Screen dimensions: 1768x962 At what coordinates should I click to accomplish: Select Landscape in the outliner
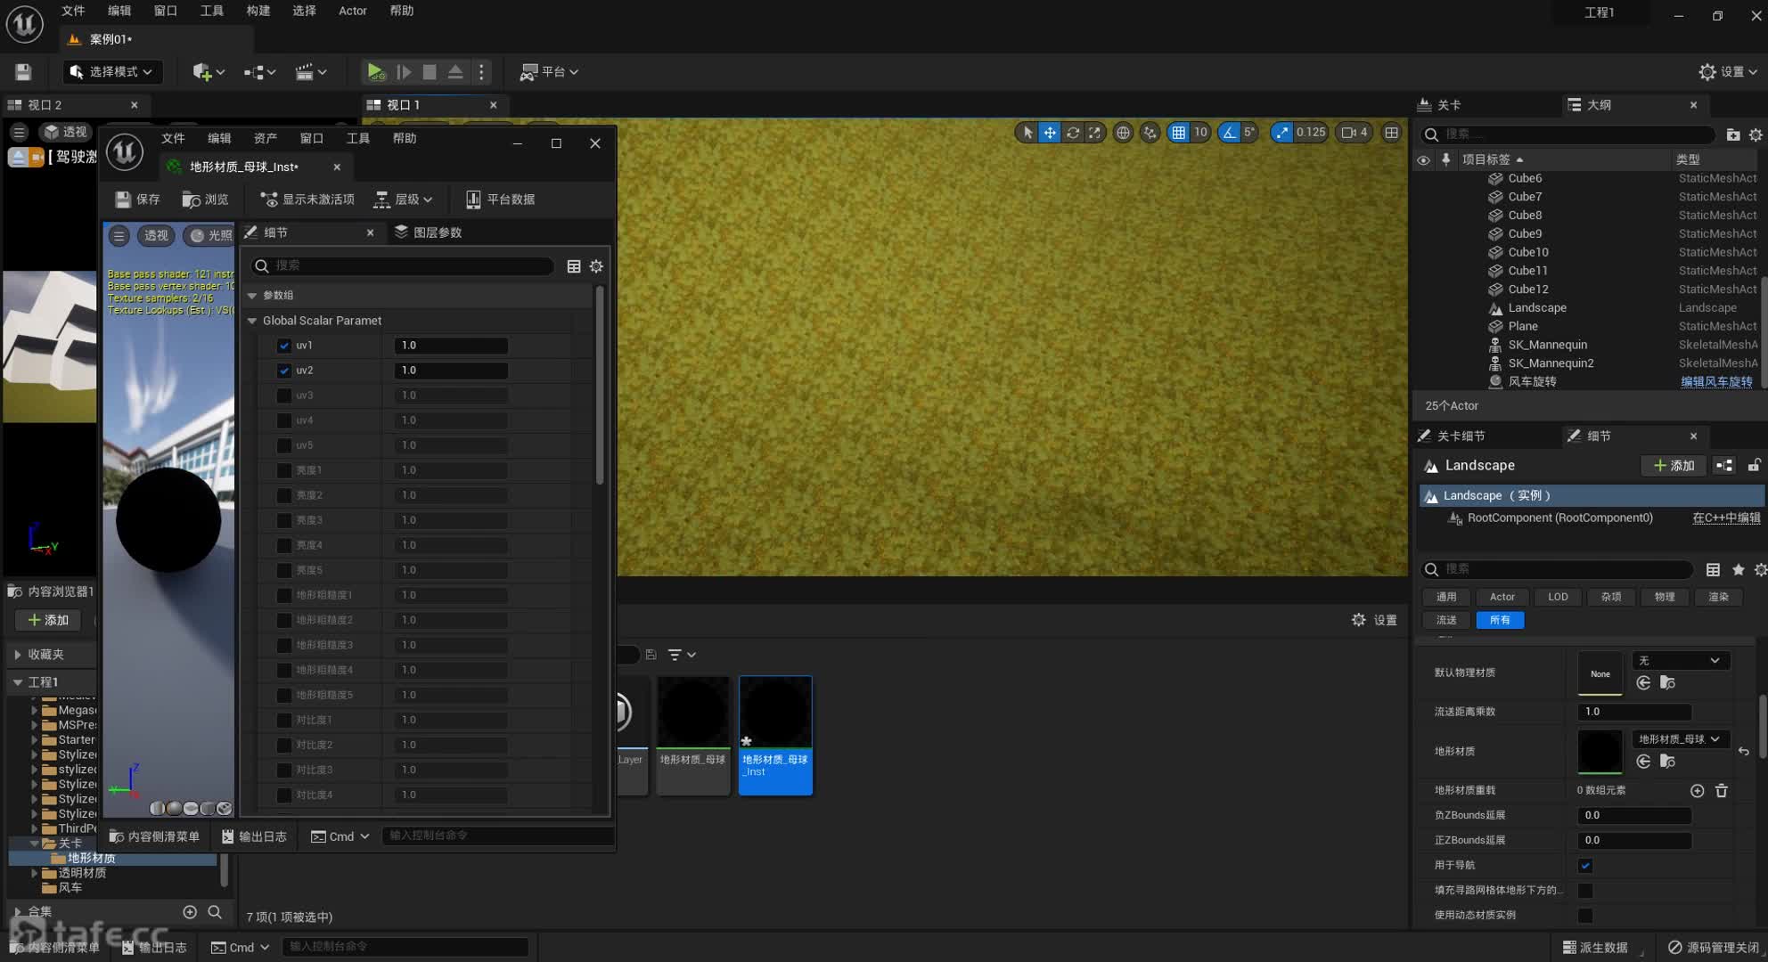pyautogui.click(x=1537, y=307)
